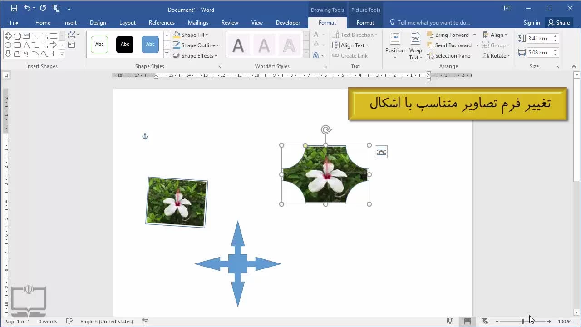Expand the Shape Fill dropdown
581x327 pixels.
(207, 35)
